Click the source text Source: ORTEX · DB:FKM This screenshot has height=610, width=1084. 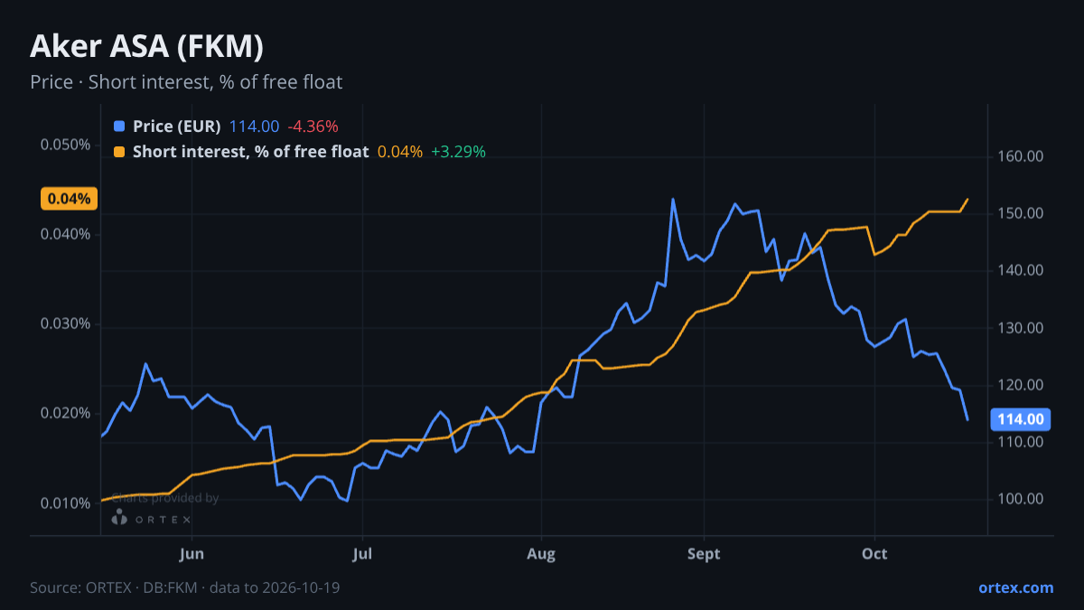click(x=113, y=587)
